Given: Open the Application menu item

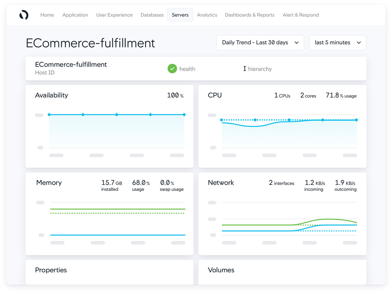Looking at the screenshot, I should click(75, 15).
